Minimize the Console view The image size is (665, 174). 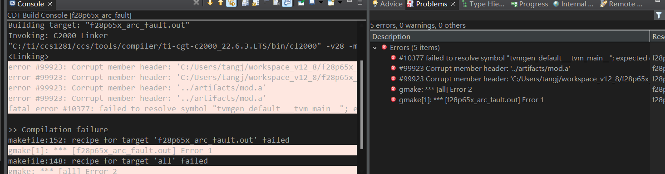tap(350, 1)
